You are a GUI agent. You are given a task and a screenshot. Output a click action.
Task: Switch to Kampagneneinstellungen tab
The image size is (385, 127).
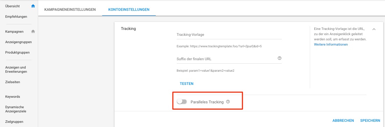[x=70, y=10]
